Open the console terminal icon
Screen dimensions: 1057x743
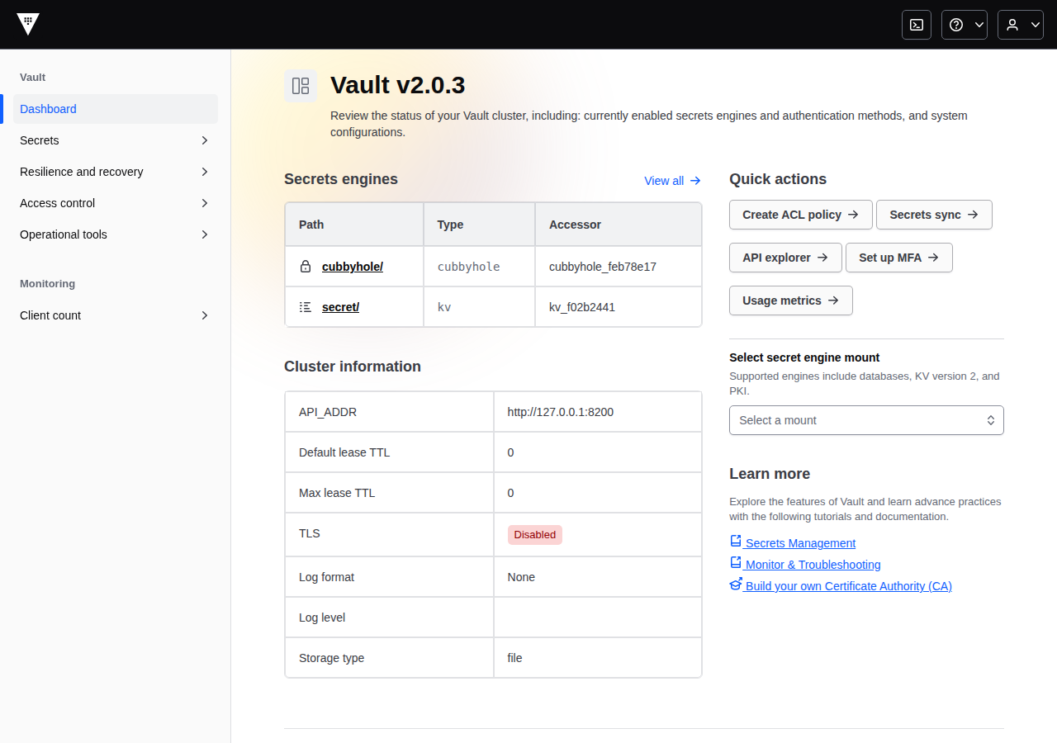click(917, 25)
